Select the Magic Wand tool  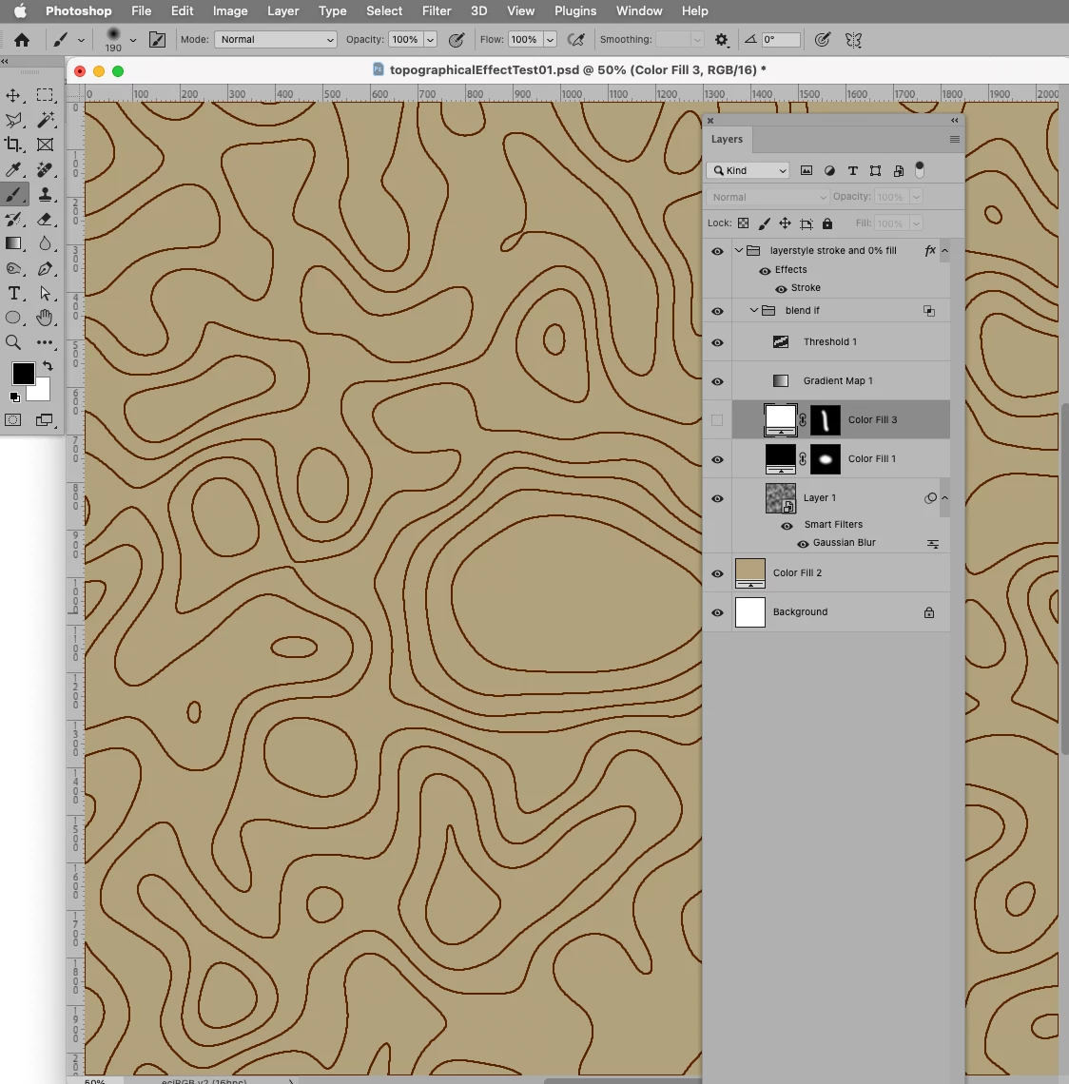point(45,121)
